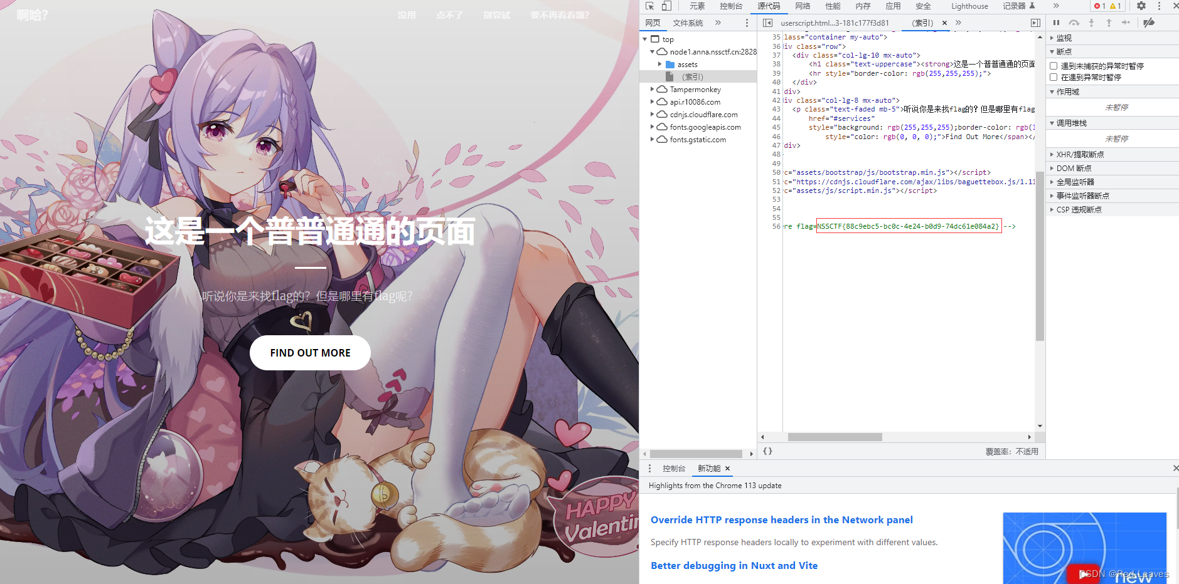1179x584 pixels.
Task: Expand the cdnjs.cloudflare.com tree node
Action: pos(653,114)
